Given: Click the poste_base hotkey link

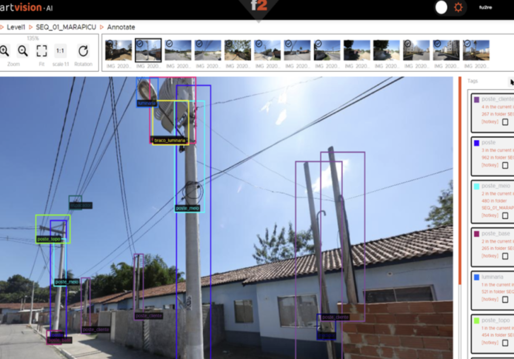Looking at the screenshot, I should 489,256.
